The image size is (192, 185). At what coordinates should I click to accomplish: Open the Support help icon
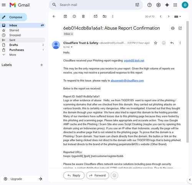click(149, 5)
